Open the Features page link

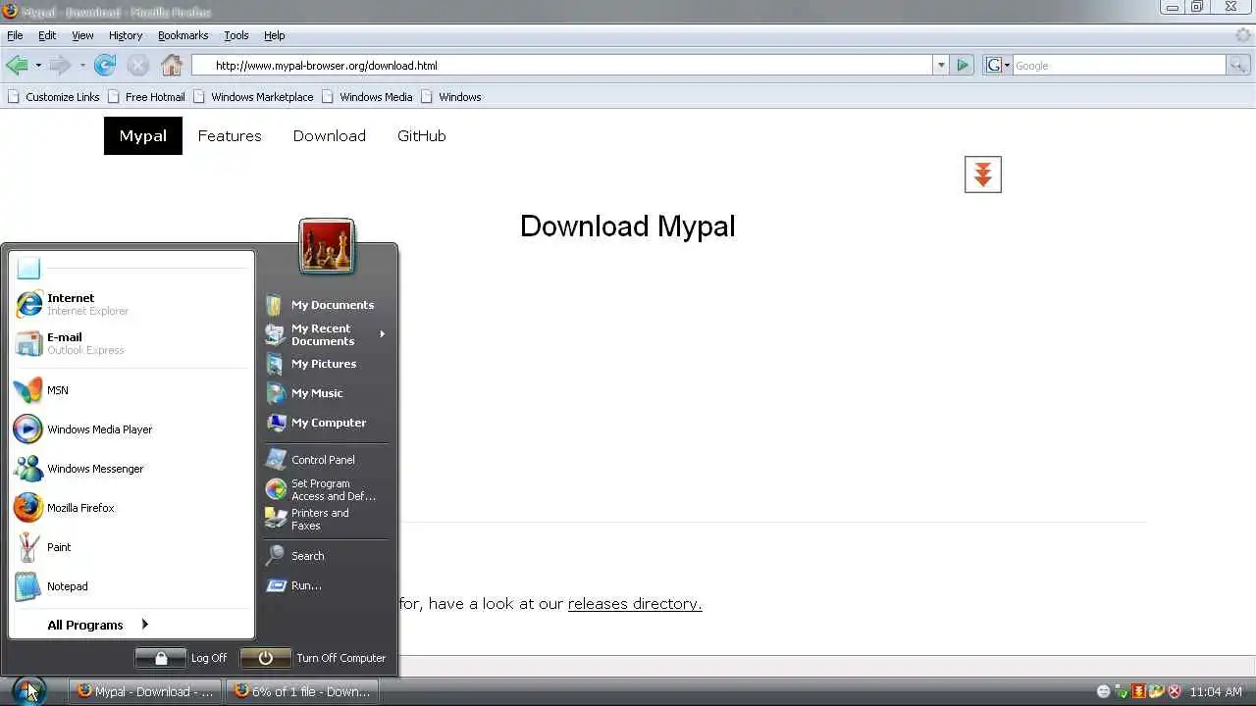(230, 136)
